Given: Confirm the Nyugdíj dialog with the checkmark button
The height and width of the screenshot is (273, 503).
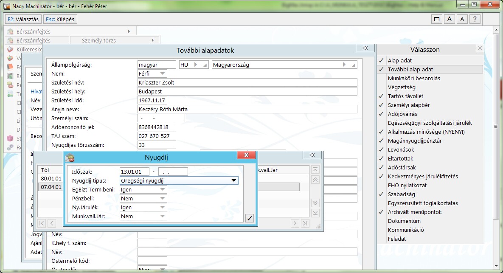Looking at the screenshot, I should point(250,218).
